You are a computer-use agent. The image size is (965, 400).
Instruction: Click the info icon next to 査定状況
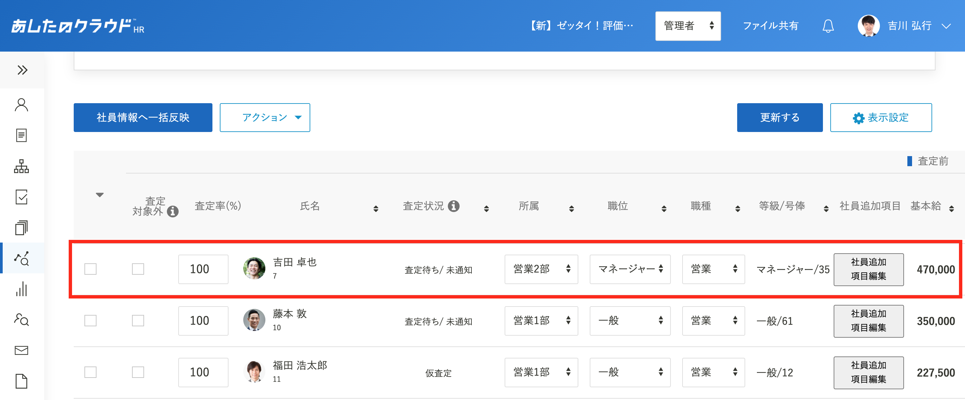453,206
